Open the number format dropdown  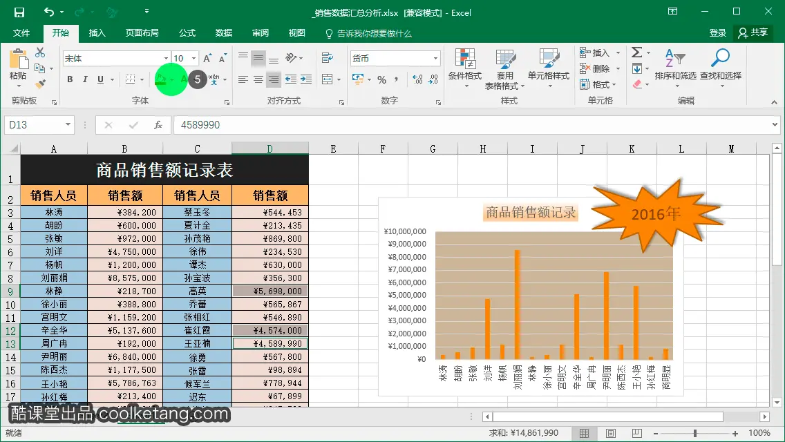click(x=435, y=59)
